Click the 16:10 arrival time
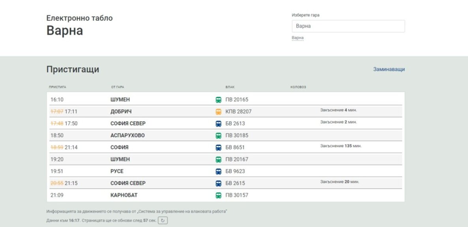468x227 pixels. click(x=57, y=100)
